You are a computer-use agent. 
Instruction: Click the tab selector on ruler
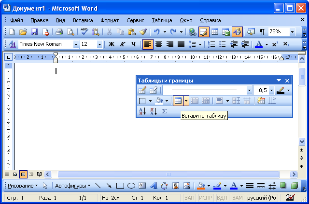[8, 57]
